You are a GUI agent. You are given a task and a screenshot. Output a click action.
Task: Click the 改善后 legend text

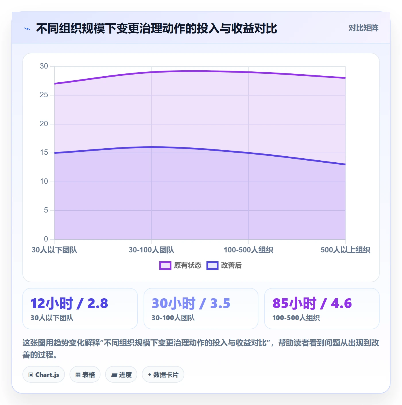coord(231,266)
